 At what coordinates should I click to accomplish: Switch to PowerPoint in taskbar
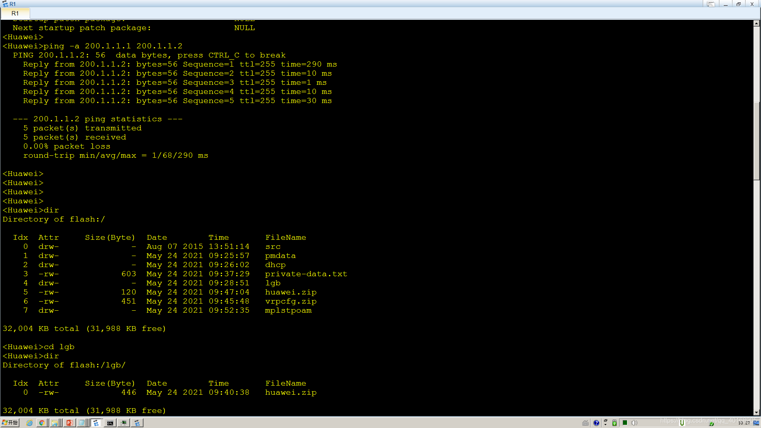pos(69,423)
